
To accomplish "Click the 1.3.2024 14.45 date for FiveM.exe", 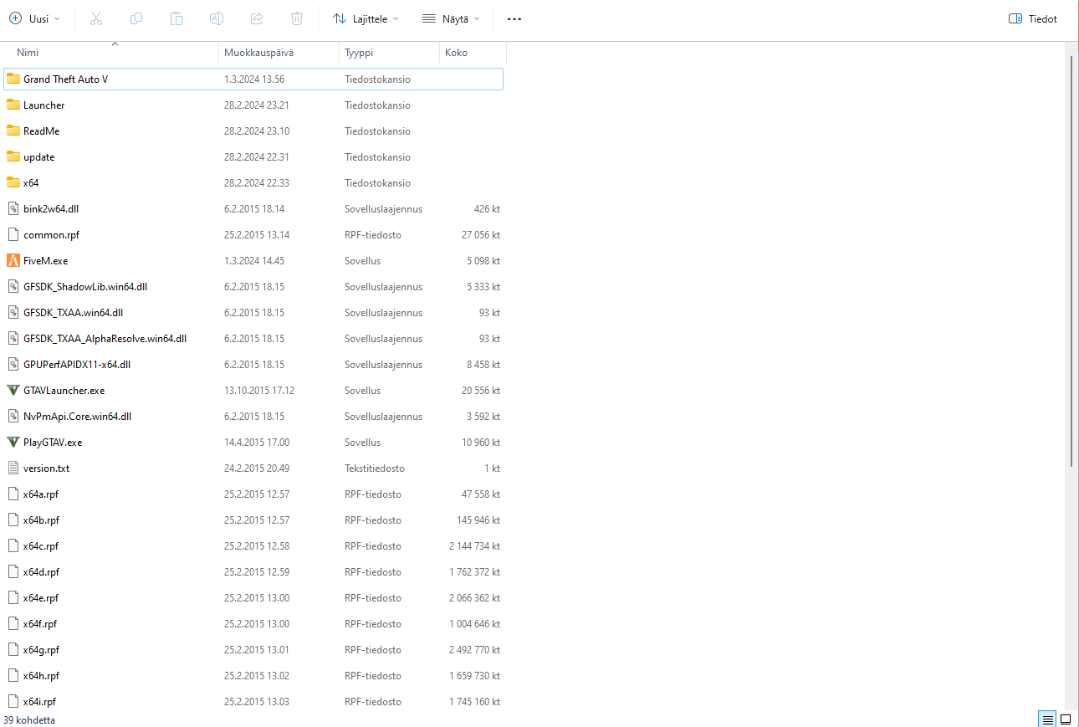I will 254,261.
